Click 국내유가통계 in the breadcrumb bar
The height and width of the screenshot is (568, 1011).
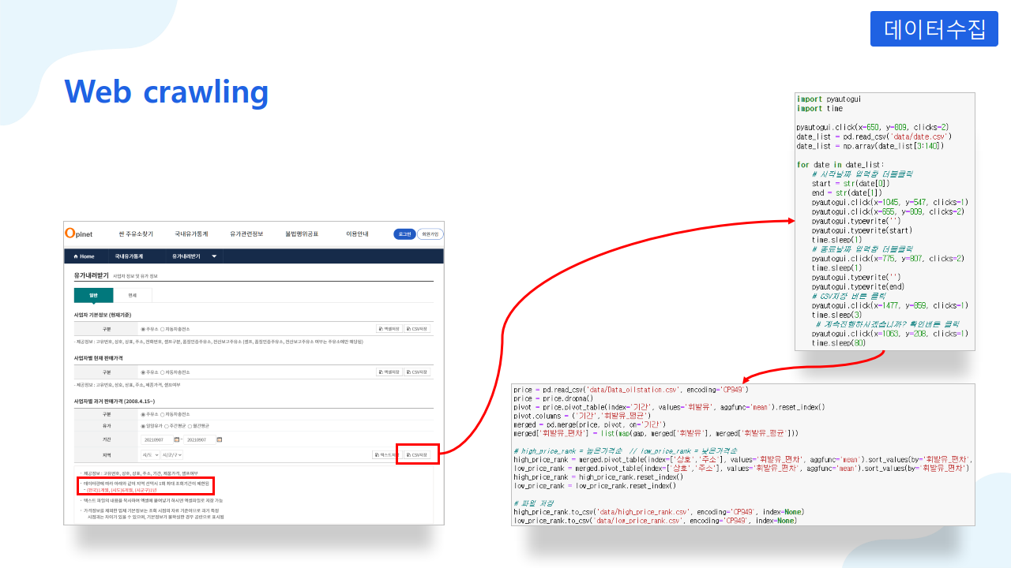(129, 256)
